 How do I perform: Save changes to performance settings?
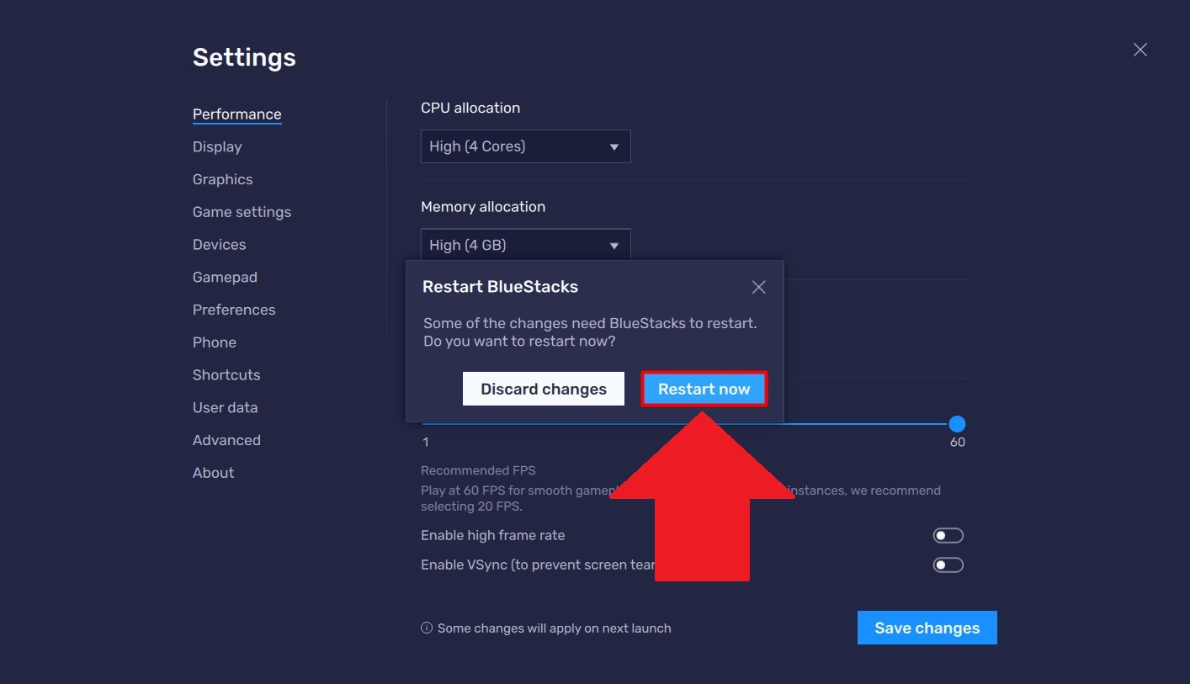coord(927,628)
